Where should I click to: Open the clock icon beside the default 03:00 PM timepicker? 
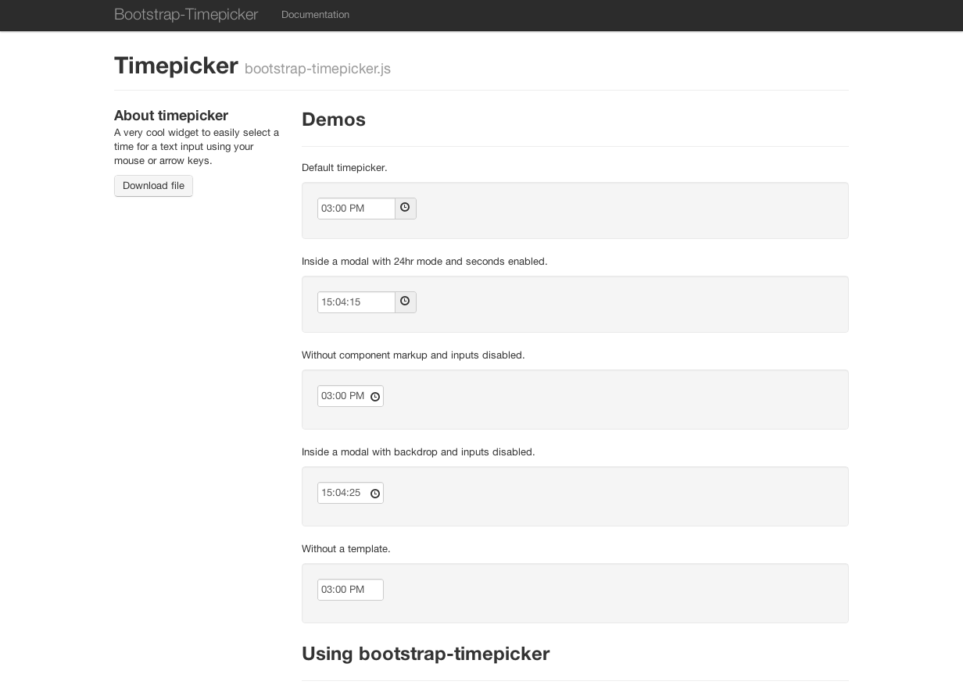pos(406,209)
